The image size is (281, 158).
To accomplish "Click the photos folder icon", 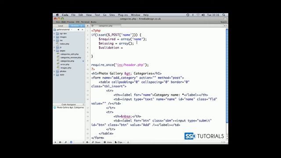I will click(x=58, y=71).
